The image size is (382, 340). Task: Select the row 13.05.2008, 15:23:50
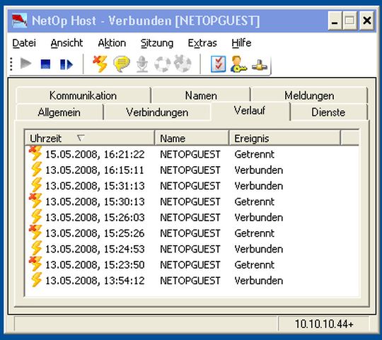point(192,265)
